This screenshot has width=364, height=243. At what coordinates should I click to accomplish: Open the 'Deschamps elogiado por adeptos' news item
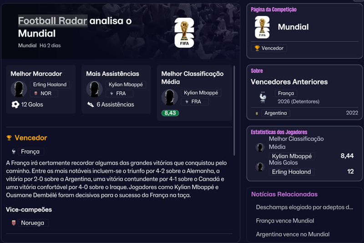coord(304,207)
